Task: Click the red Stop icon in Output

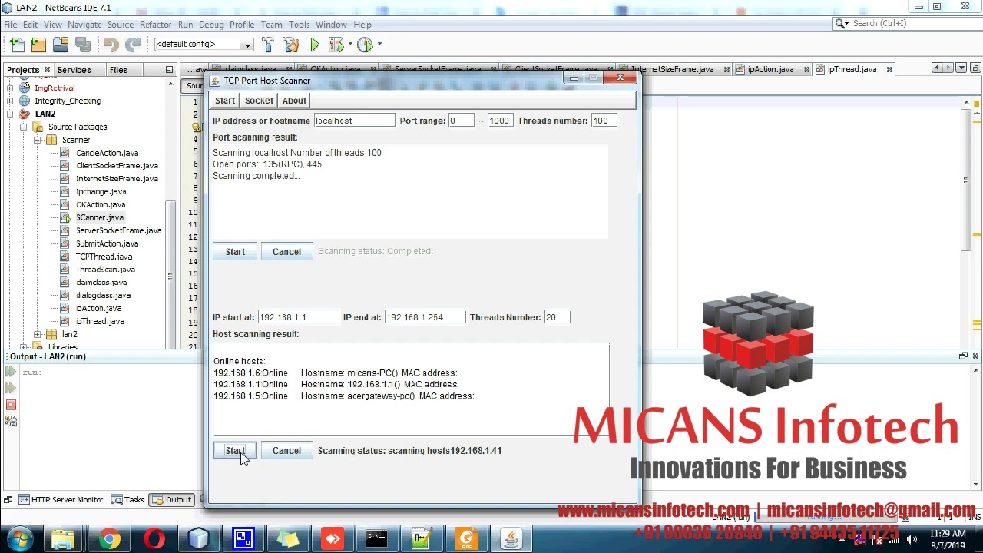Action: point(11,405)
